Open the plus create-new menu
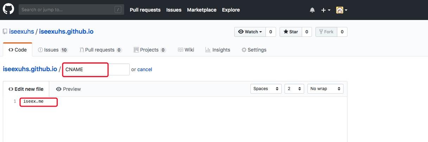Screen dimensions: 428x142 (x=326, y=10)
